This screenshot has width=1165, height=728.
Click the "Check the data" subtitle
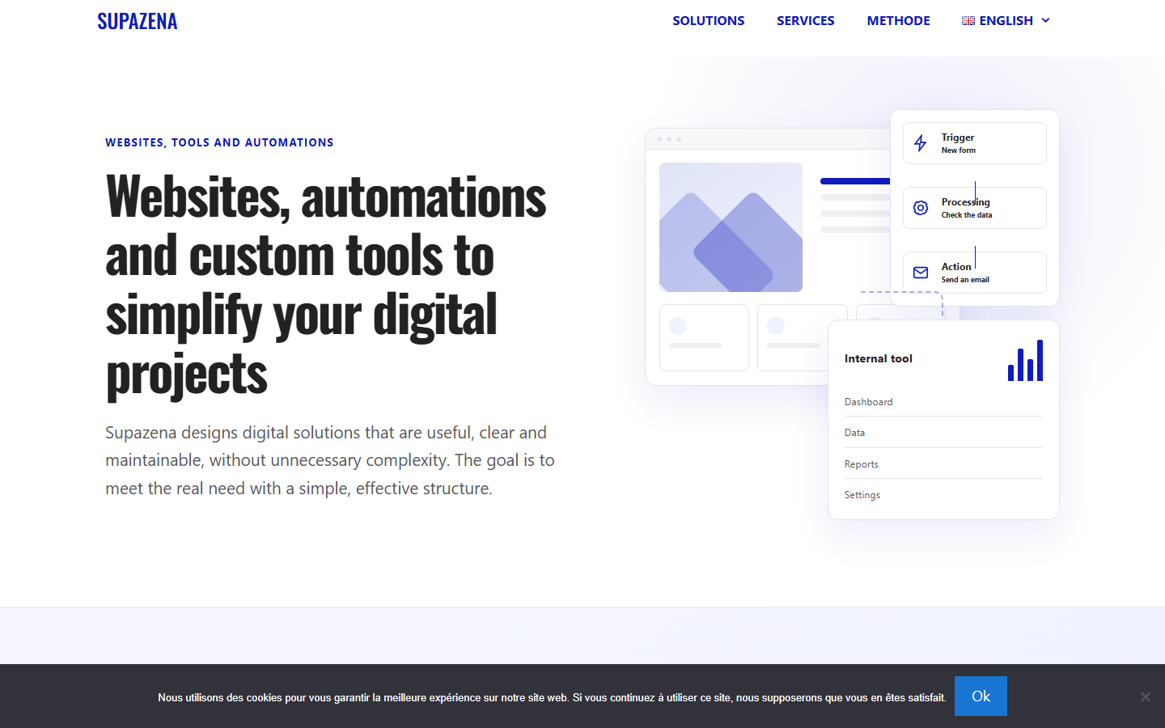pos(967,215)
